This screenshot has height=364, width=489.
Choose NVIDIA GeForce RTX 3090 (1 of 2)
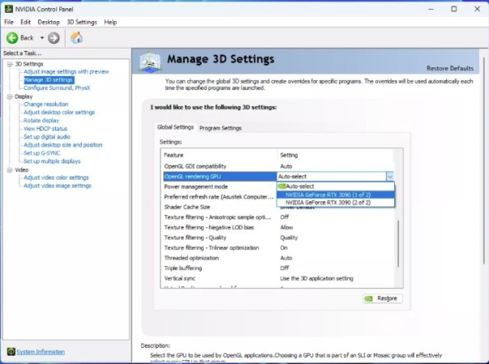pyautogui.click(x=335, y=195)
